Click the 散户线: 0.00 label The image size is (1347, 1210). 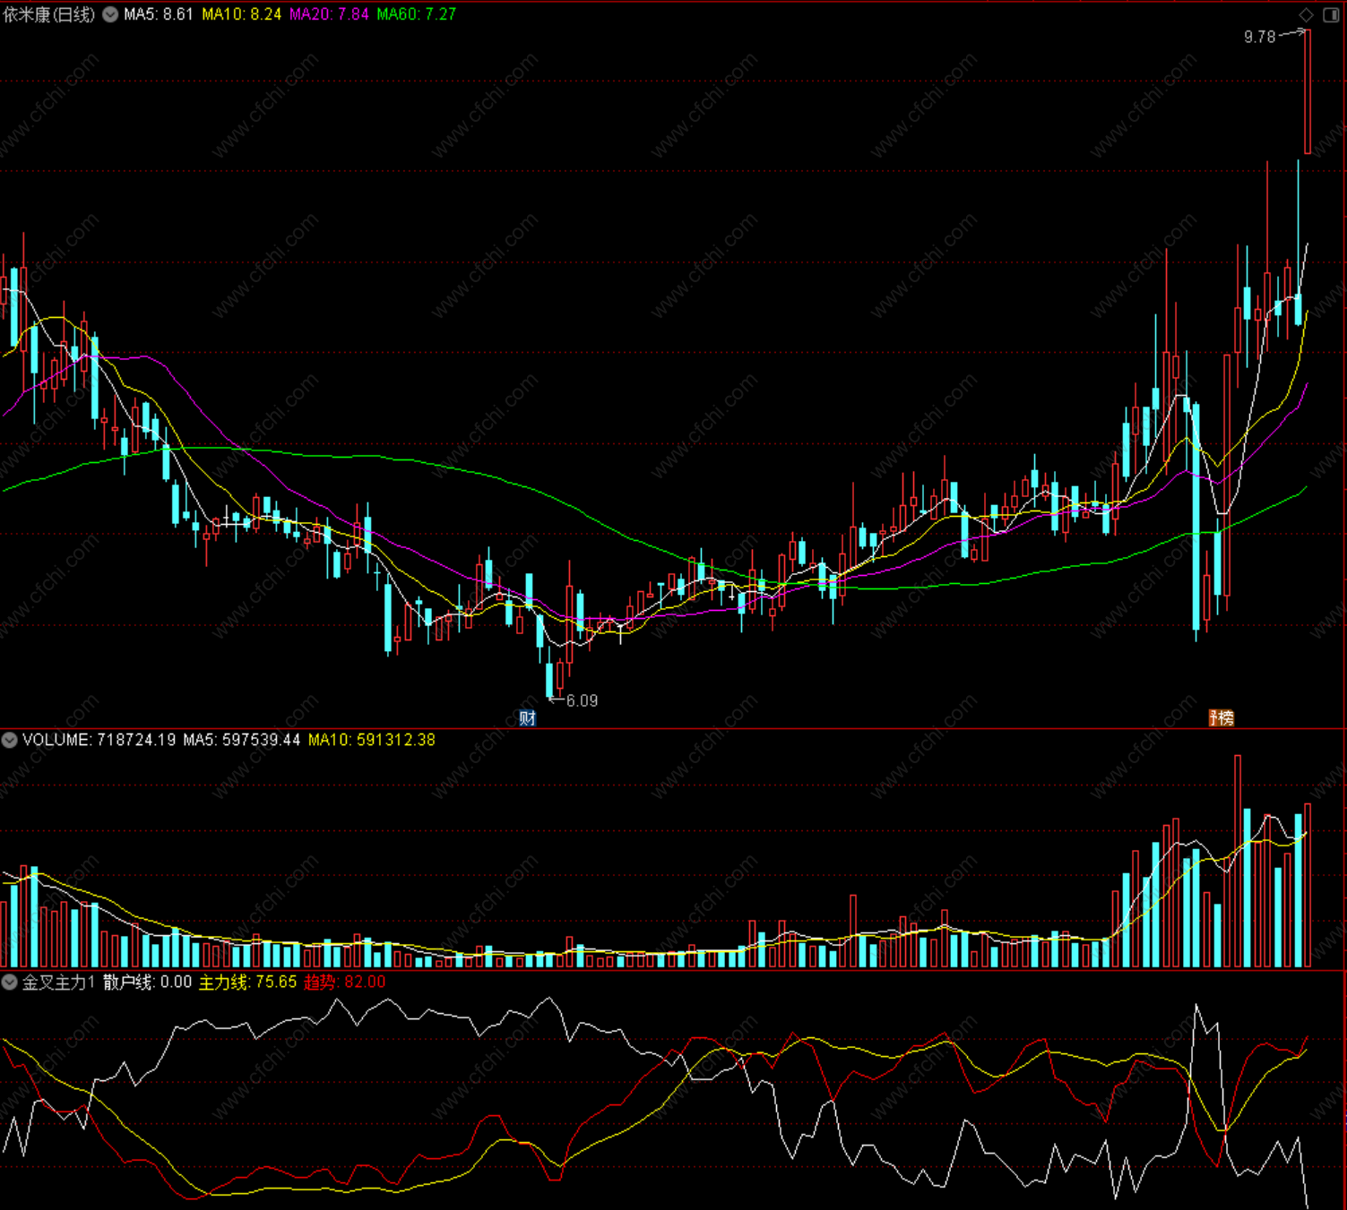pyautogui.click(x=147, y=982)
